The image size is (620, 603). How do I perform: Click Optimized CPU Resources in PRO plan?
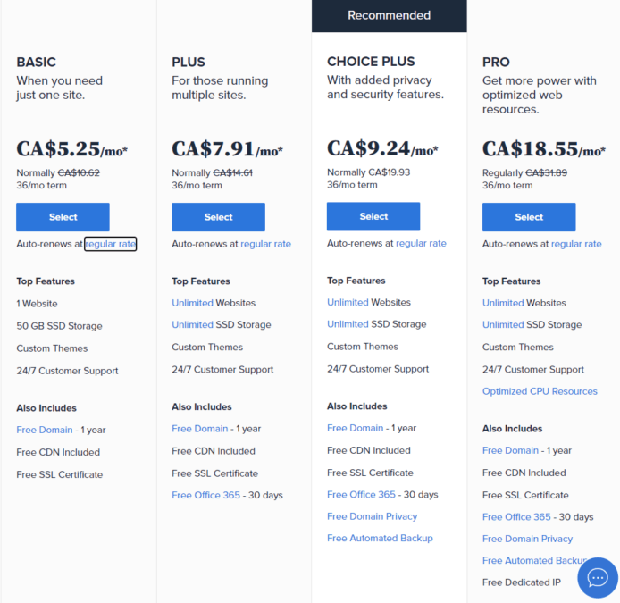point(540,391)
